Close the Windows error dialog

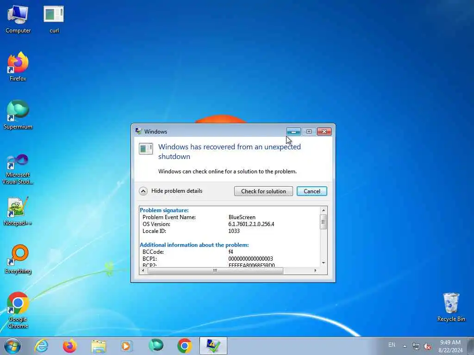coord(324,132)
